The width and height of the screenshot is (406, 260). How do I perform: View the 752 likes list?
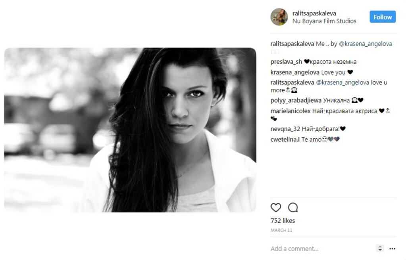point(283,221)
